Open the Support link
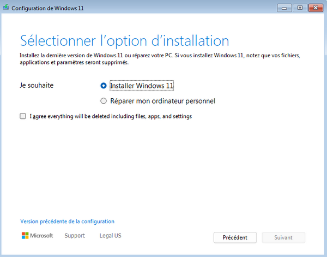327x257 pixels. click(75, 236)
